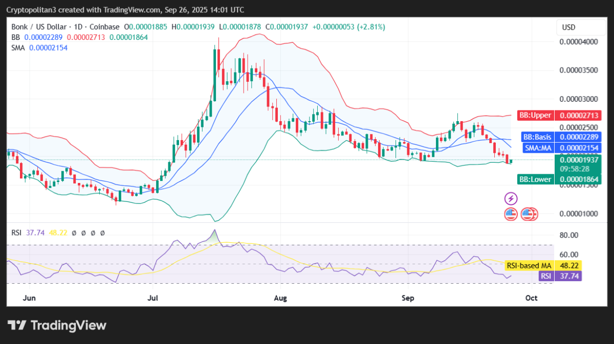This screenshot has width=614, height=344.
Task: Click the Jul marker on time axis
Action: (152, 297)
